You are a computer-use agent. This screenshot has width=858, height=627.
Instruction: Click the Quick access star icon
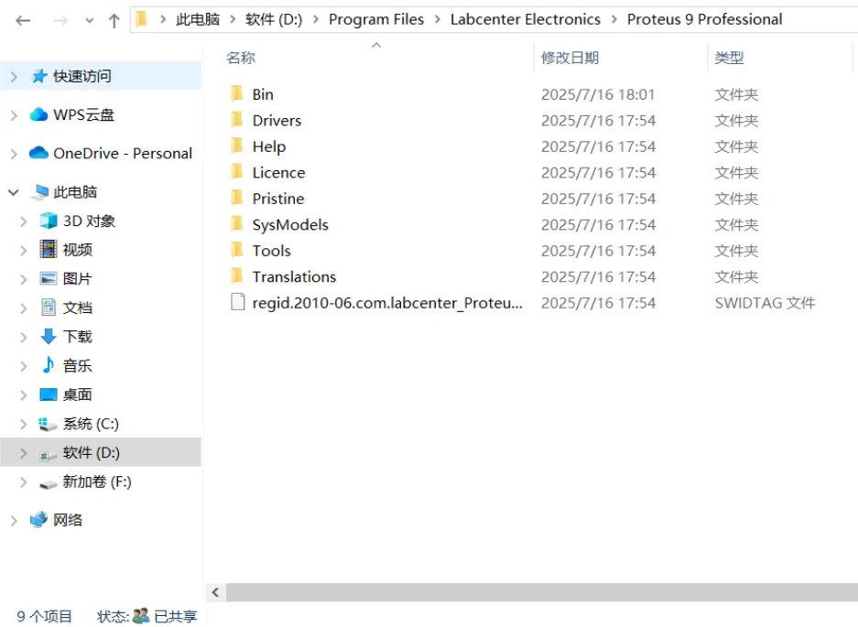38,76
